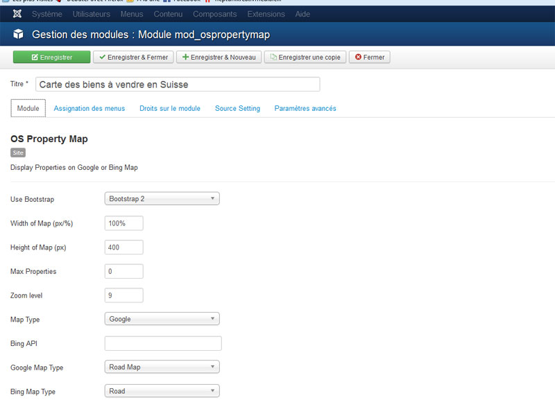The height and width of the screenshot is (416, 555).
Task: Open the Utilisateurs menu
Action: coord(92,14)
